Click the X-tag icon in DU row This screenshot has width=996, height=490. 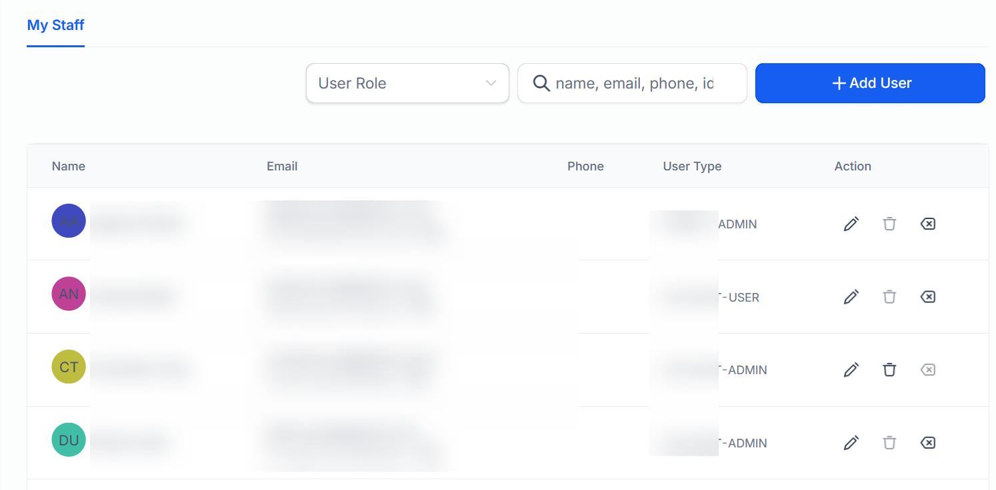coord(927,443)
